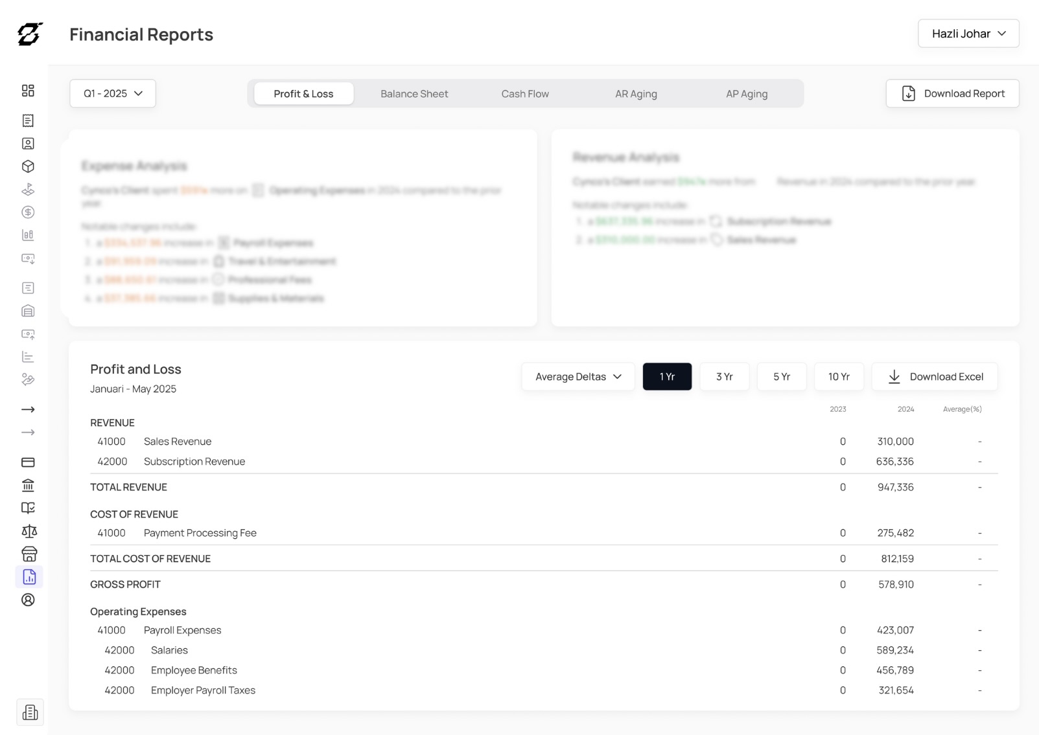Open the contacts icon in the sidebar
The image size is (1039, 735).
click(x=29, y=143)
